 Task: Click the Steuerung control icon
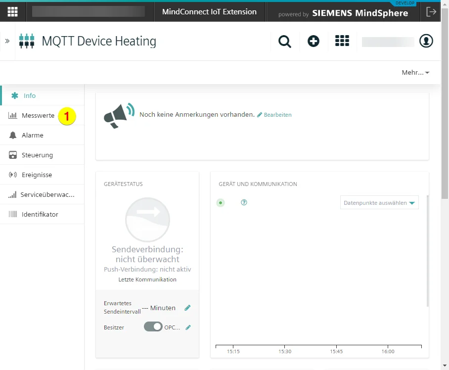coord(13,155)
